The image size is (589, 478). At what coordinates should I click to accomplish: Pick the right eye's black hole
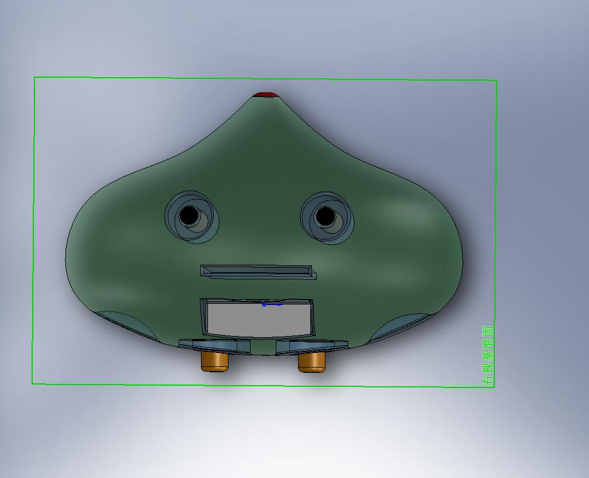coord(325,217)
